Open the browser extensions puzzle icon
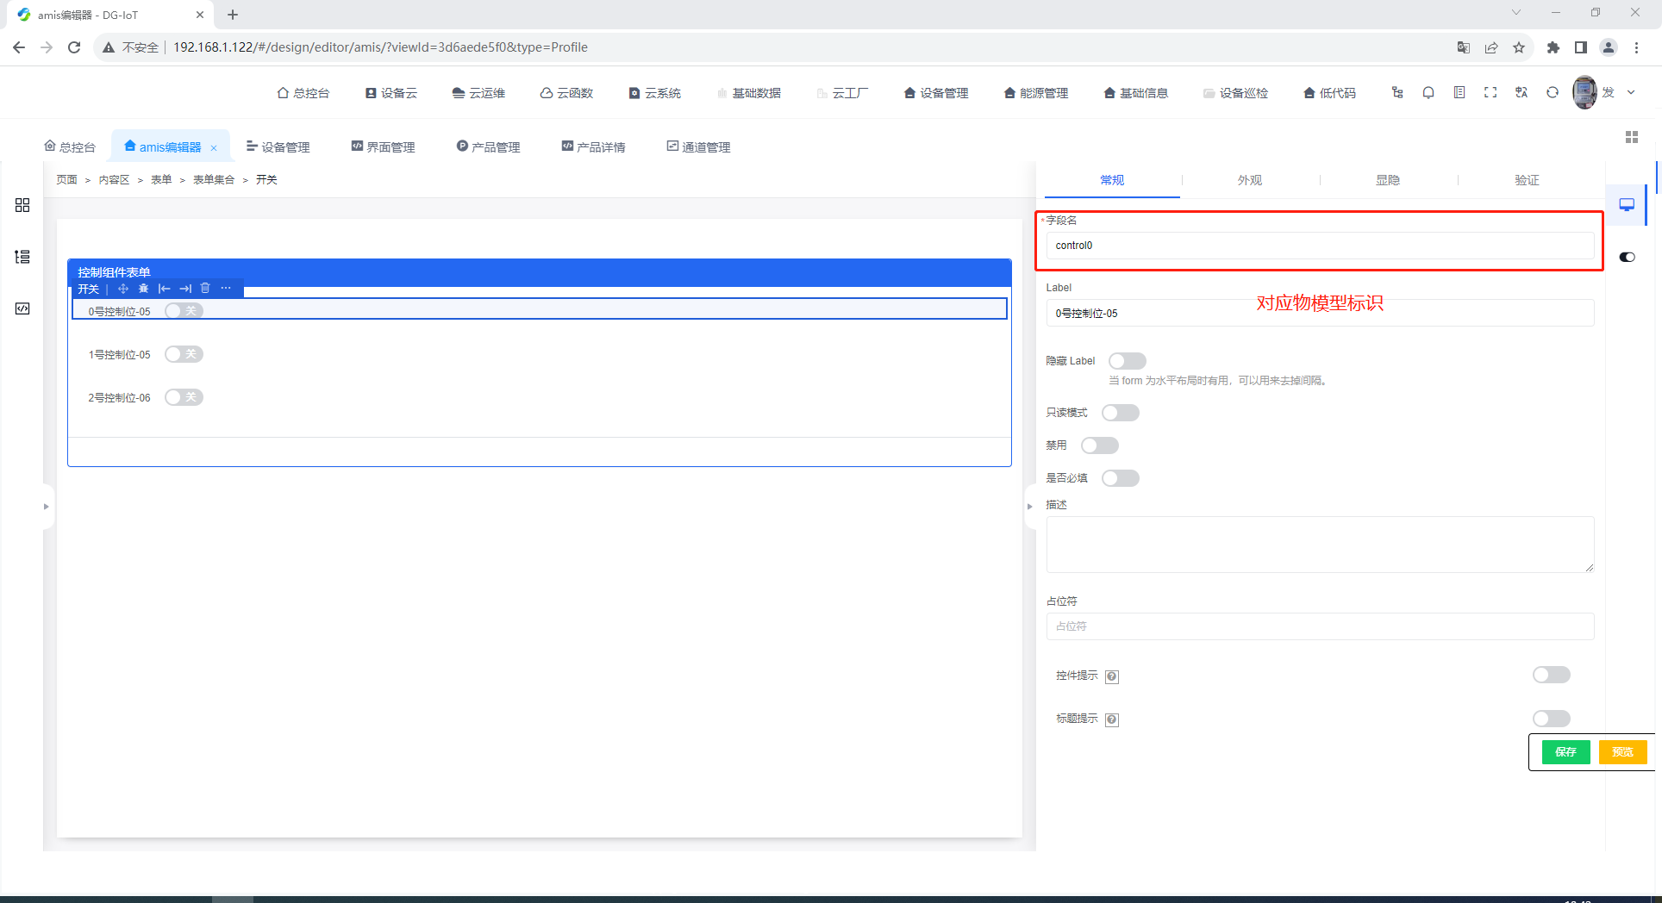Image resolution: width=1662 pixels, height=903 pixels. coord(1553,47)
